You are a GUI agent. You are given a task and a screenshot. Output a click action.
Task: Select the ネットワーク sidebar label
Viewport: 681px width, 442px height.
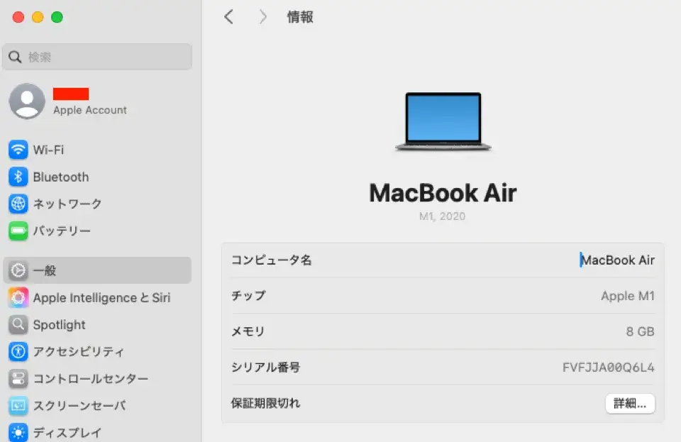[67, 204]
